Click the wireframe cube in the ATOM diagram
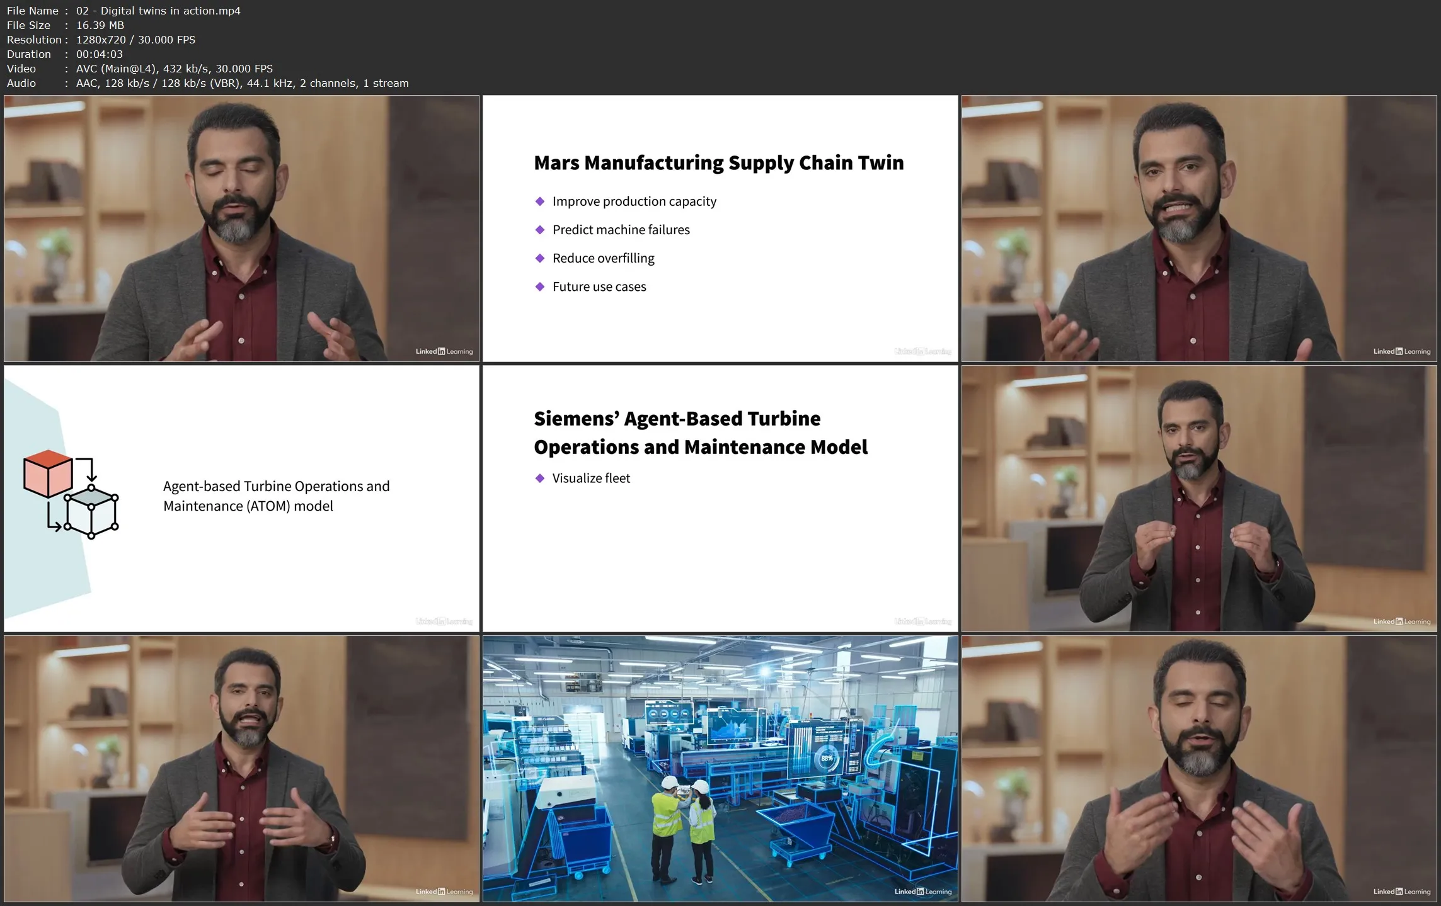Viewport: 1441px width, 906px height. point(92,512)
